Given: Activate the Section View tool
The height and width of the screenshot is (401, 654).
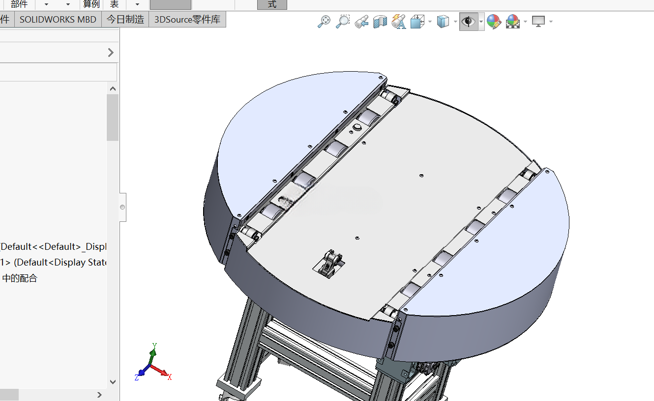Looking at the screenshot, I should 380,22.
